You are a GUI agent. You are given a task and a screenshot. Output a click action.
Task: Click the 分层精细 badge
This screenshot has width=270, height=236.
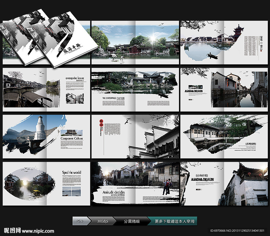click(132, 221)
